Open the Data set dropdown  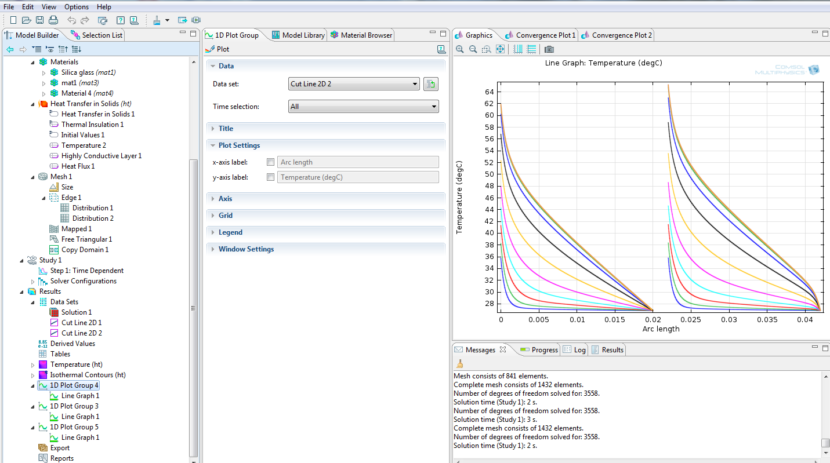pos(353,84)
